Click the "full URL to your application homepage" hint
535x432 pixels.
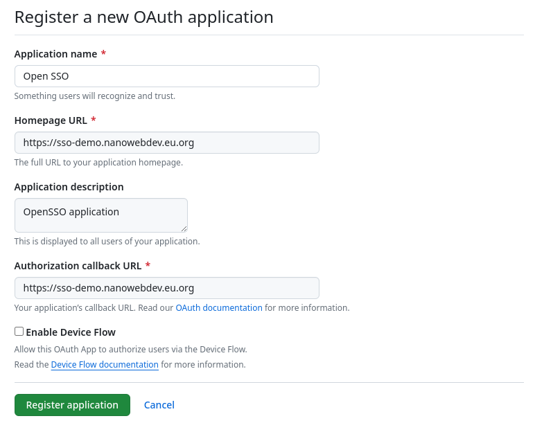[98, 163]
